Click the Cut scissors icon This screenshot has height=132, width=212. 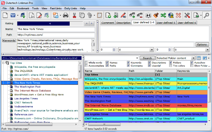pyautogui.click(x=74, y=15)
